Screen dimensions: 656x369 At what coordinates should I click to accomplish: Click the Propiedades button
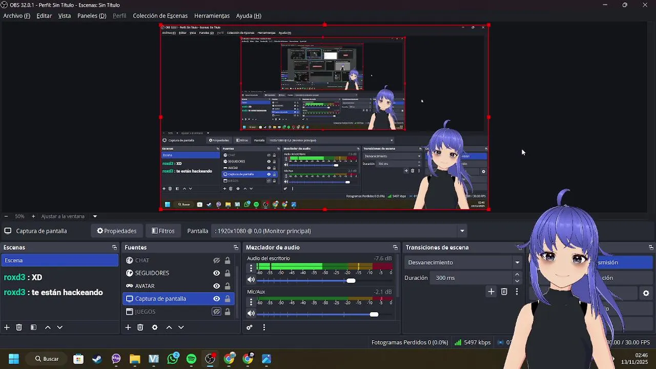coord(117,231)
